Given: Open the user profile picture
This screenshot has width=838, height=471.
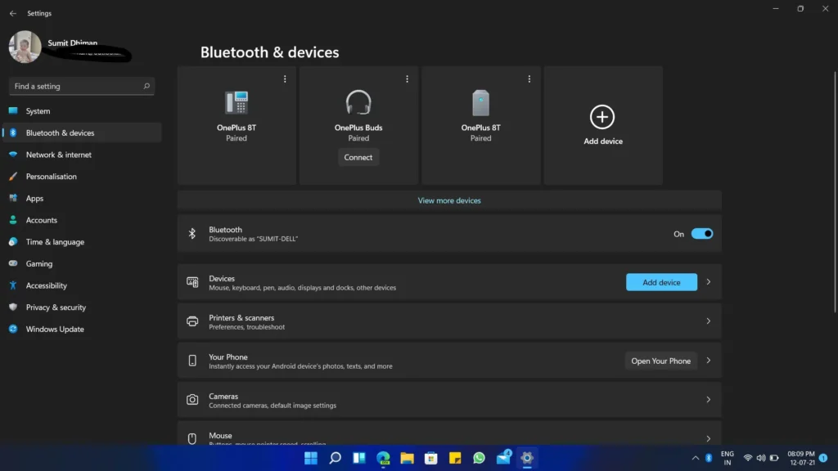Looking at the screenshot, I should pos(25,47).
